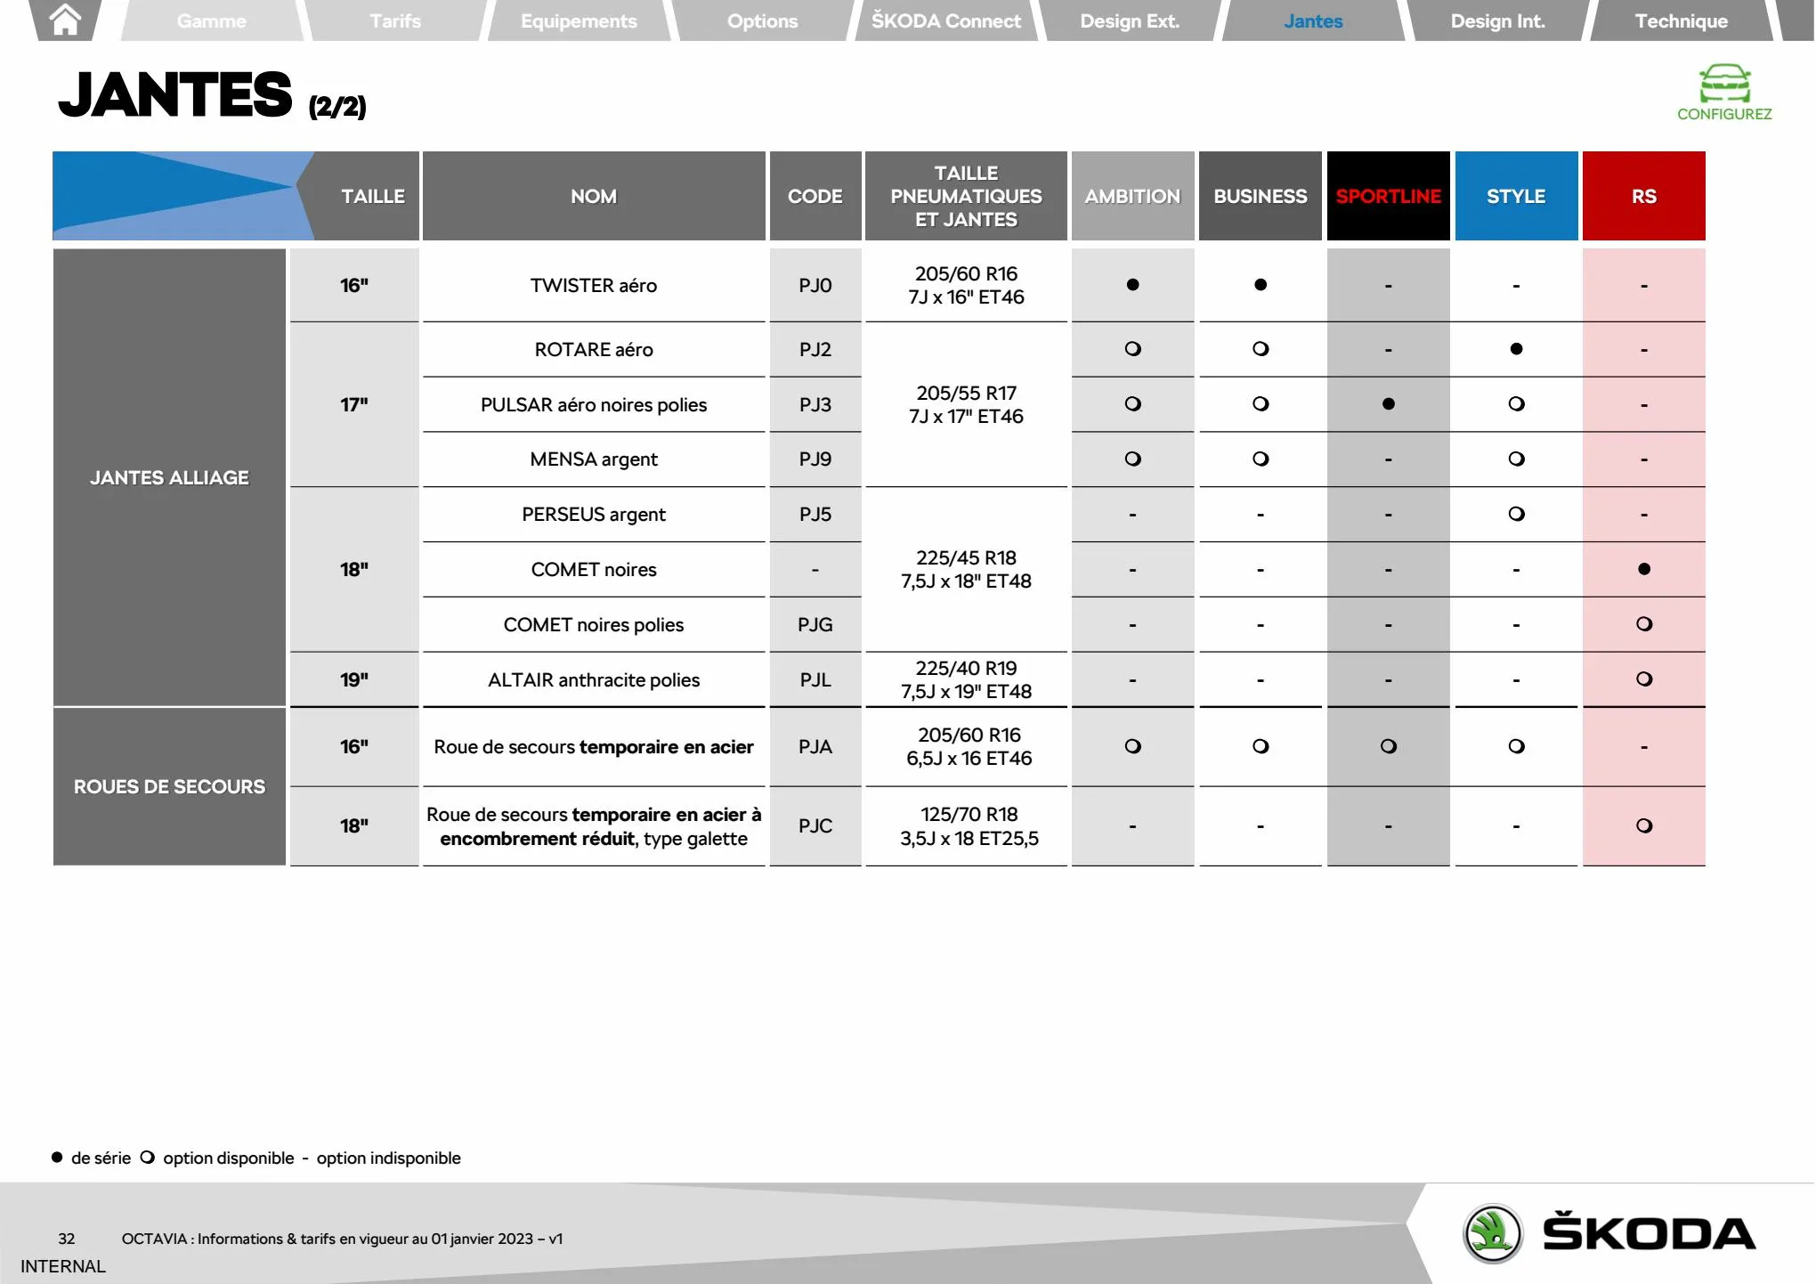
Task: Click code PJ2
Action: (x=815, y=350)
